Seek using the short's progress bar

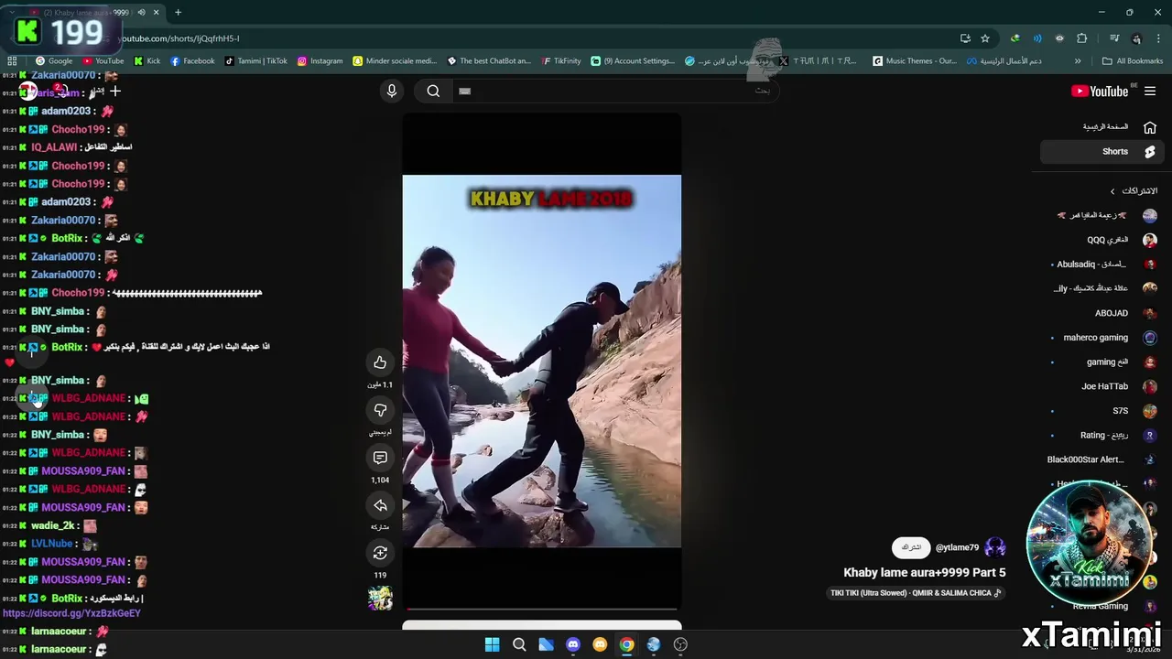point(542,608)
